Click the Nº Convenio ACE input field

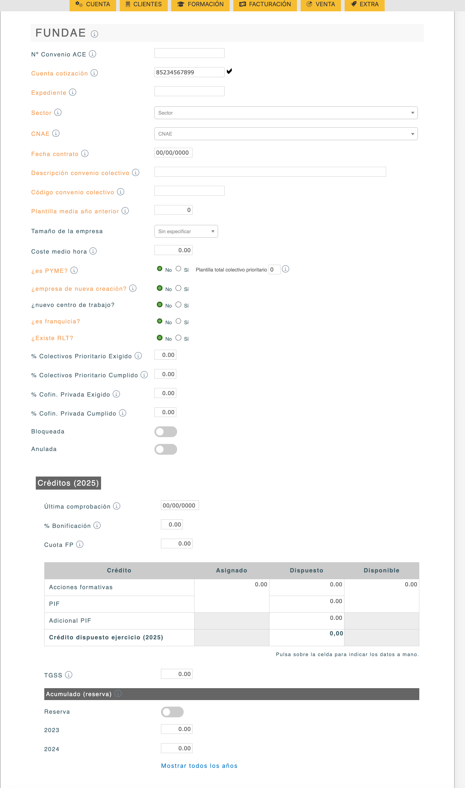[x=190, y=53]
